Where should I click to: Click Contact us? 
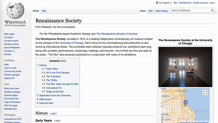9,51
